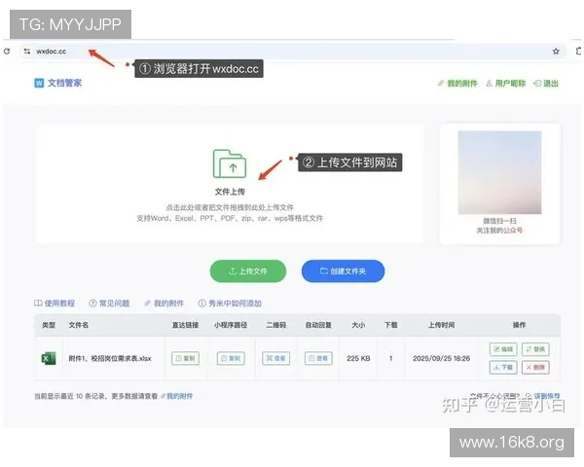
Task: View the 二维码 with its 查看 button
Action: point(276,358)
